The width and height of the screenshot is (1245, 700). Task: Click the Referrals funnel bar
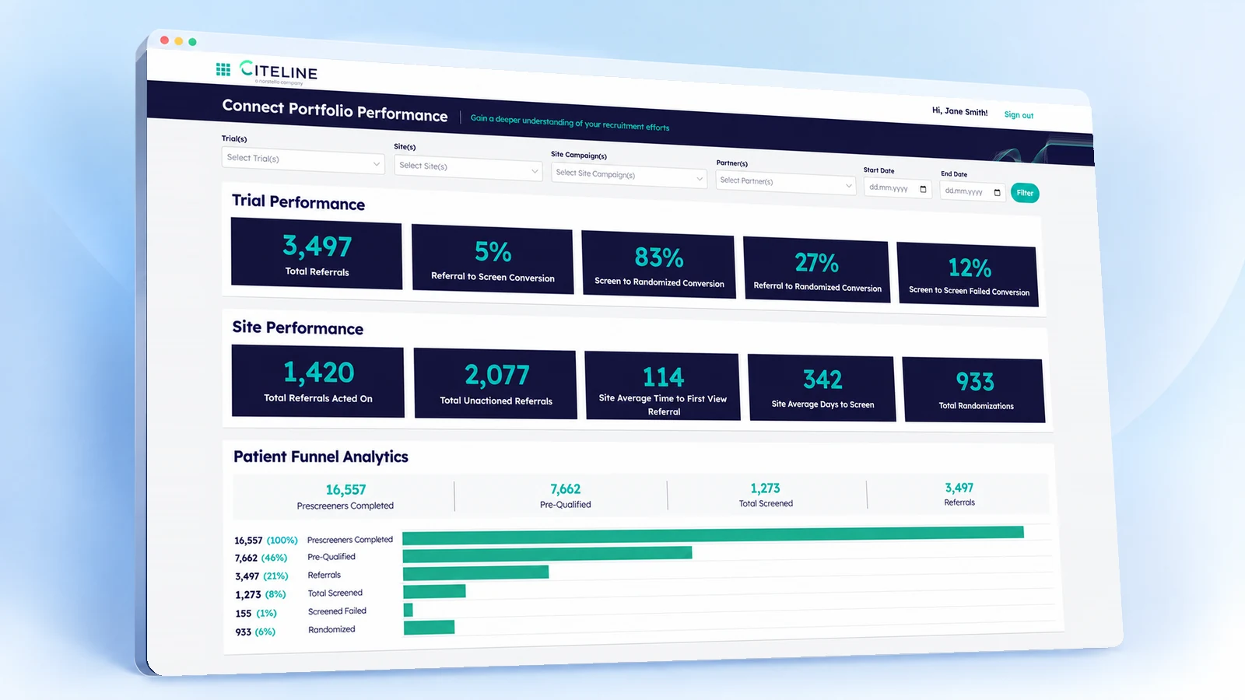click(x=475, y=572)
